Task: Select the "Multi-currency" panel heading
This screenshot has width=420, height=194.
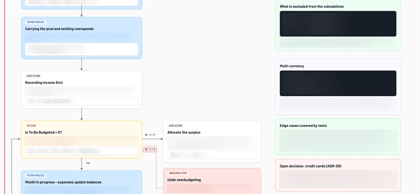Action: 292,66
